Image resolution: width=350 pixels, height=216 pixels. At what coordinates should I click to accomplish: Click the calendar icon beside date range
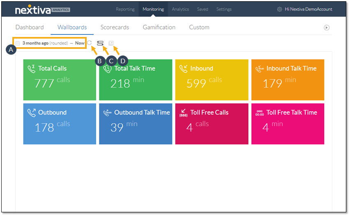tap(18, 43)
